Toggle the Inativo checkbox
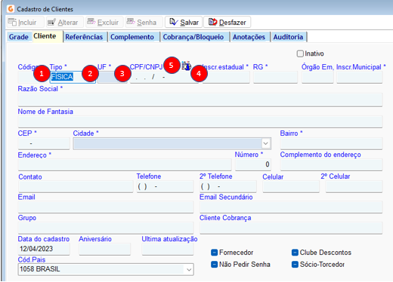The width and height of the screenshot is (393, 282). click(300, 54)
